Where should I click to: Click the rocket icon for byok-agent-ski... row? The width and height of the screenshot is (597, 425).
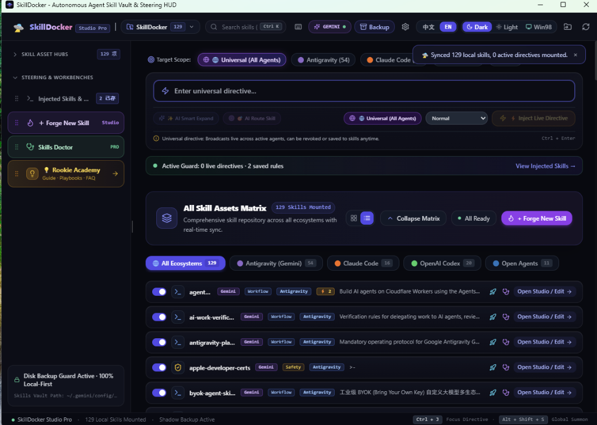(493, 392)
